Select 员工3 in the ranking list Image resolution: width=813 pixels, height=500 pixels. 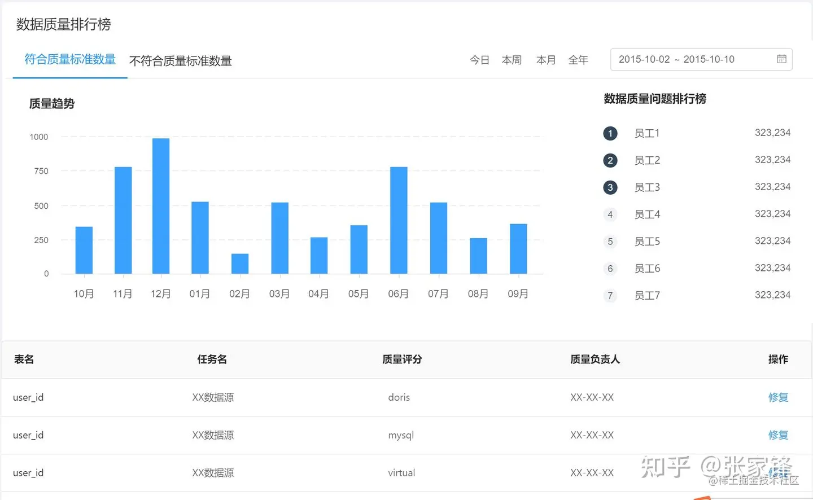(x=647, y=187)
